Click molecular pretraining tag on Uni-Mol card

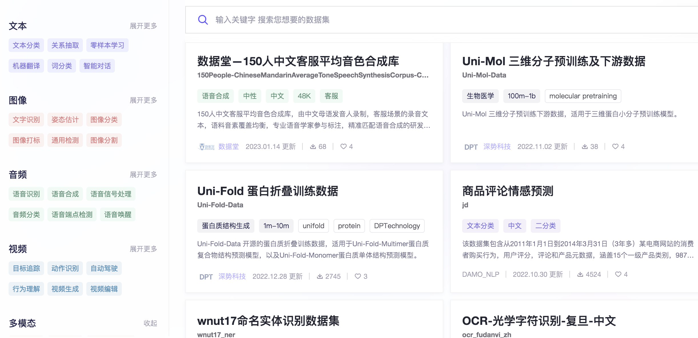(x=583, y=96)
